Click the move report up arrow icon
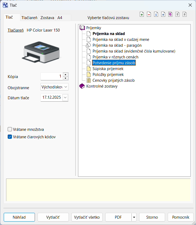Image resolution: width=196 pixels, height=225 pixels. coord(177,15)
